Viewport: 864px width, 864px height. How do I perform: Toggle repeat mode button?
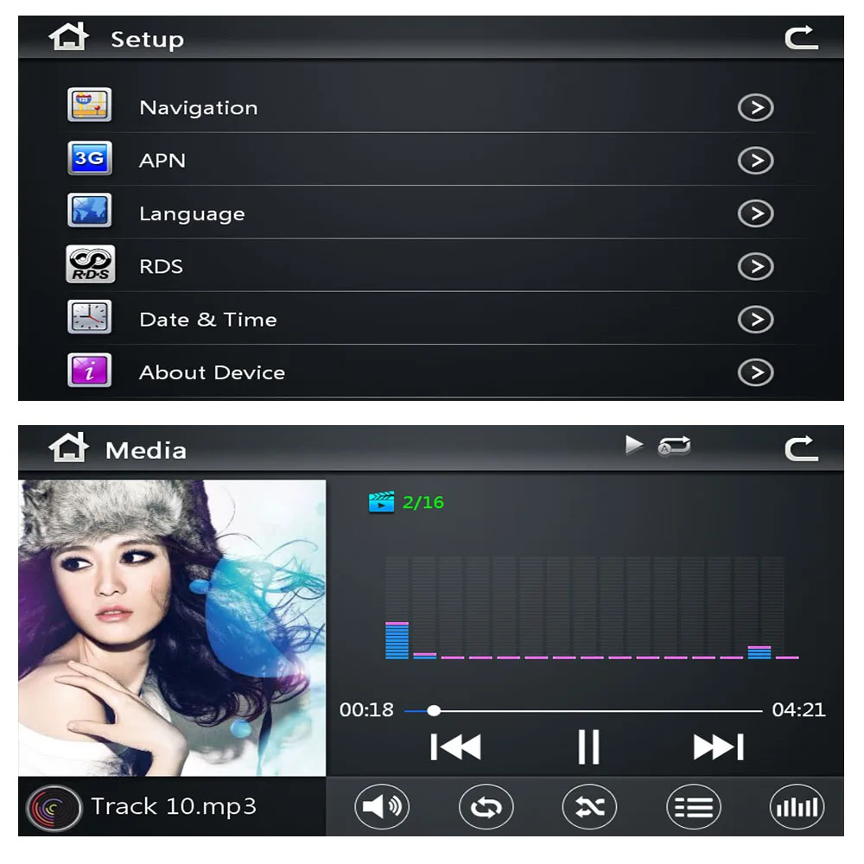486,807
